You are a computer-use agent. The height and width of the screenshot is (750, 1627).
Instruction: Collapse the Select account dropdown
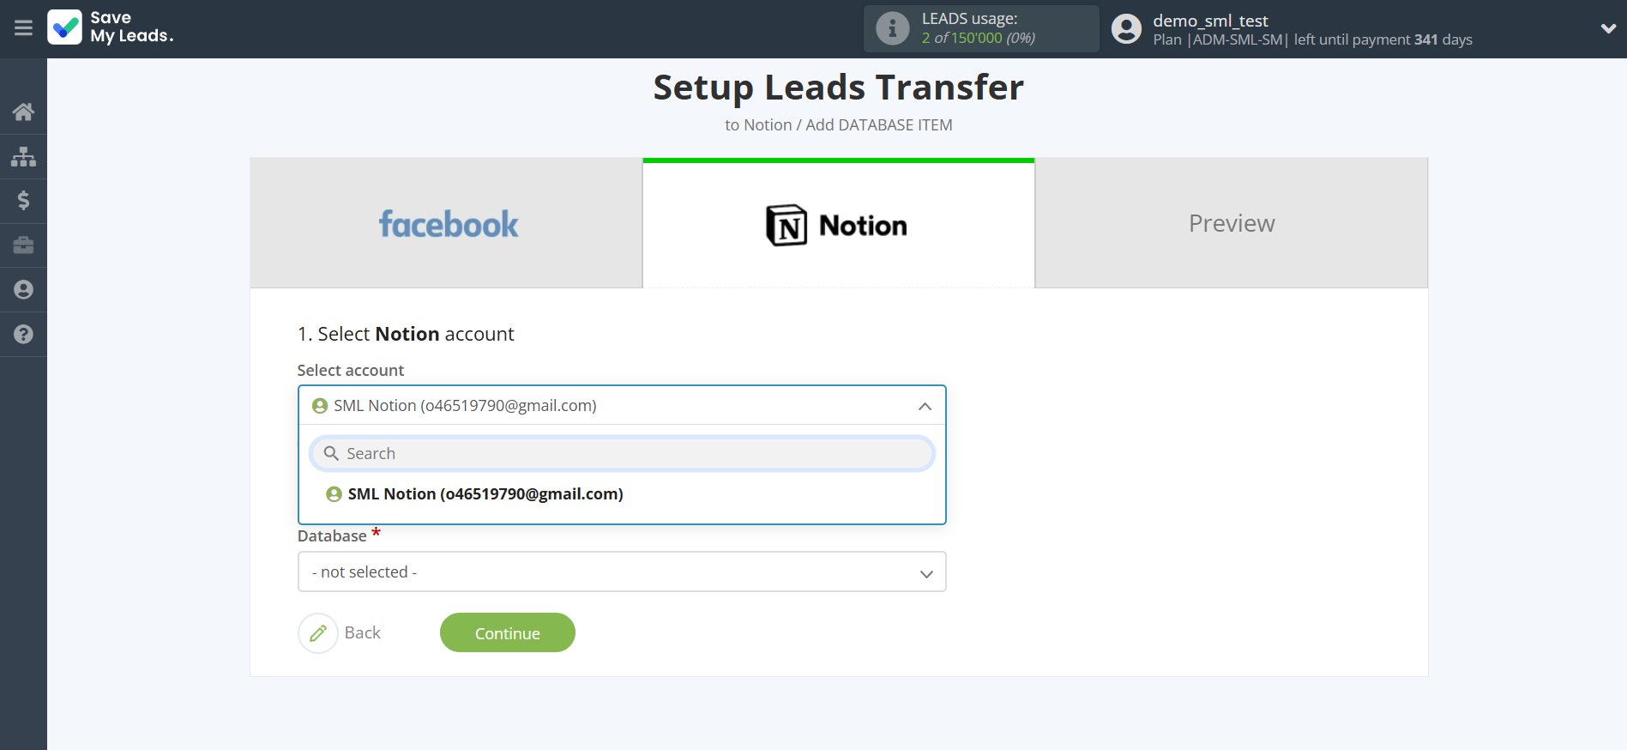[x=925, y=406]
